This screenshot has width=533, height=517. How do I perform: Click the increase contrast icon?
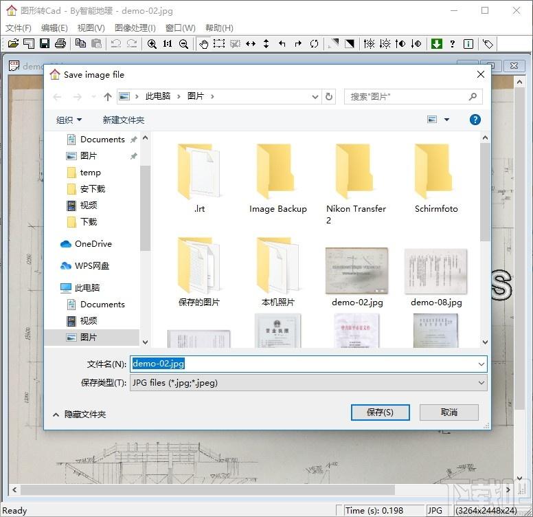click(x=400, y=43)
